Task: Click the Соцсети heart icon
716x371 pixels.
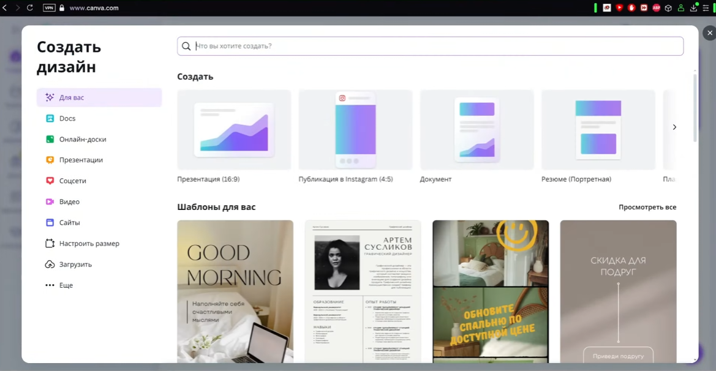Action: pos(50,181)
